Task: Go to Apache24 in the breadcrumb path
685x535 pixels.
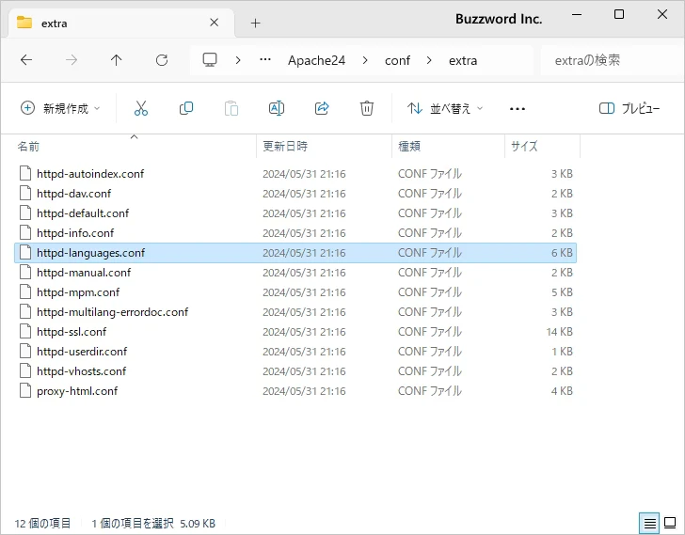Action: [x=316, y=60]
